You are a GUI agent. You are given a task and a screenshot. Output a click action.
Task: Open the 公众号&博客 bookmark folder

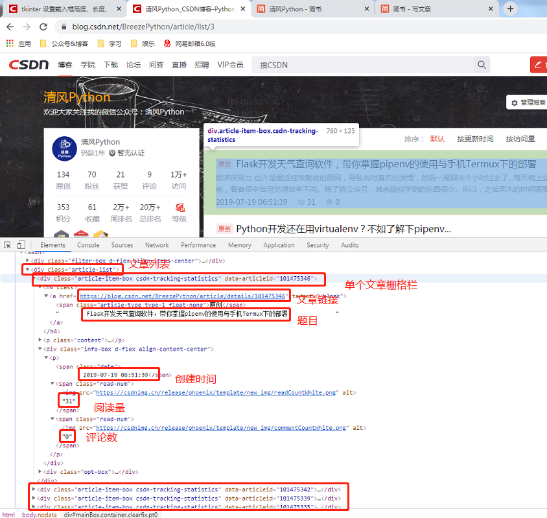click(64, 43)
